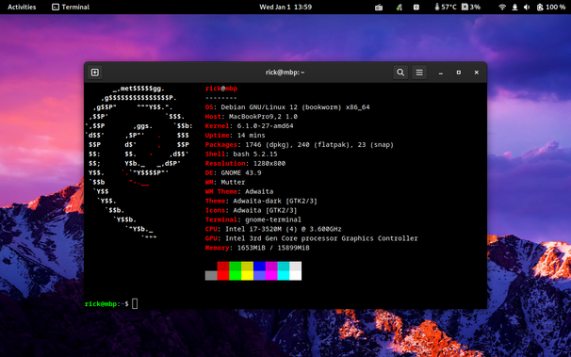Click the WM value Mutter
571x357 pixels.
pos(233,183)
